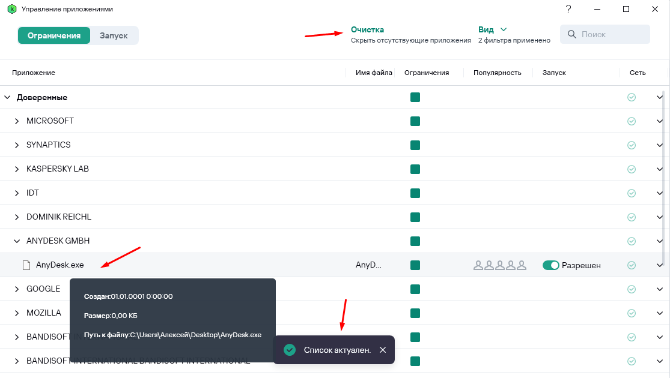The height and width of the screenshot is (378, 670).
Task: Click the network check icon for KASPERSKY LAB
Action: tap(632, 169)
